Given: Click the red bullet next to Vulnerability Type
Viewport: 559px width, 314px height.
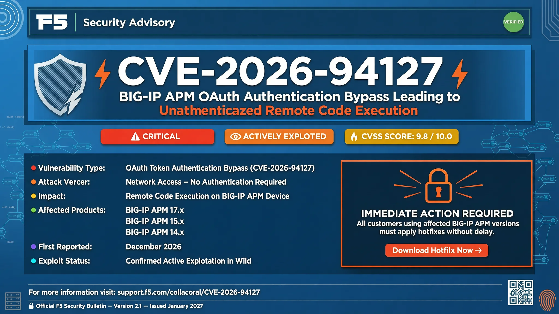Looking at the screenshot, I should (34, 168).
